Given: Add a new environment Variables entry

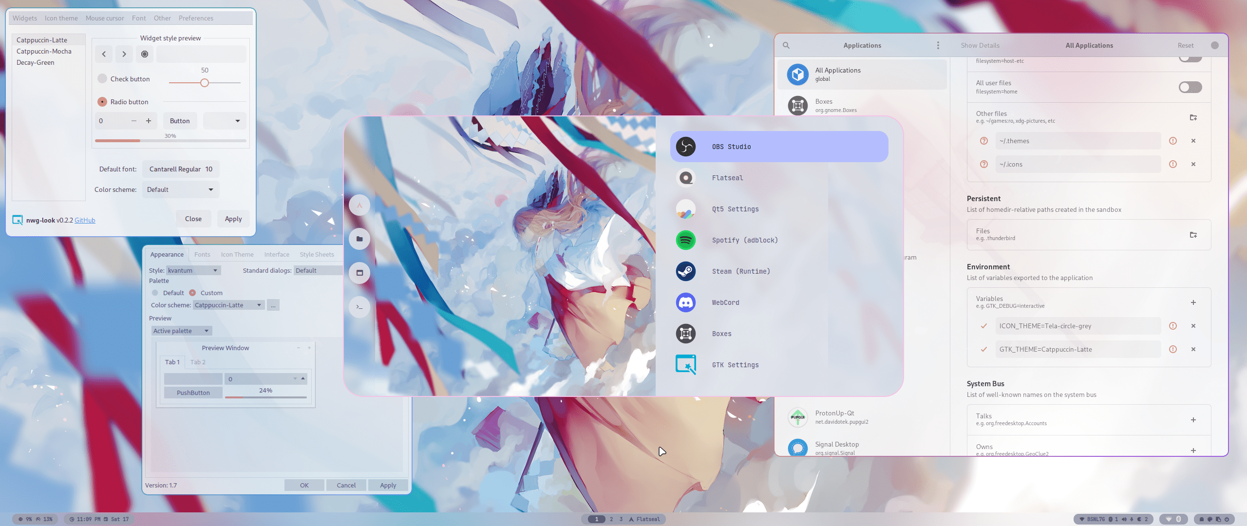Looking at the screenshot, I should 1193,302.
